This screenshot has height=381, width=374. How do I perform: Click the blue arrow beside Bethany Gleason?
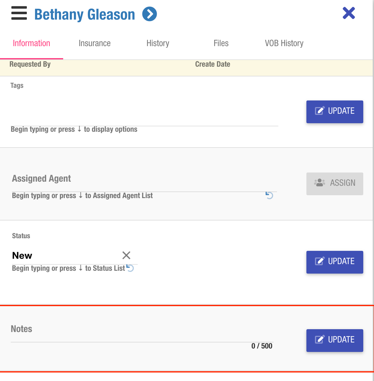tap(149, 14)
